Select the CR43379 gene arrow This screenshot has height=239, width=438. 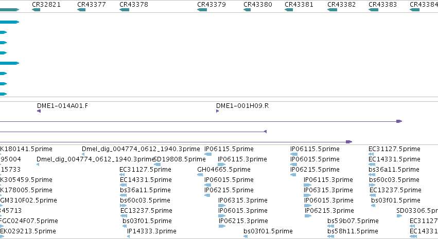(x=202, y=10)
